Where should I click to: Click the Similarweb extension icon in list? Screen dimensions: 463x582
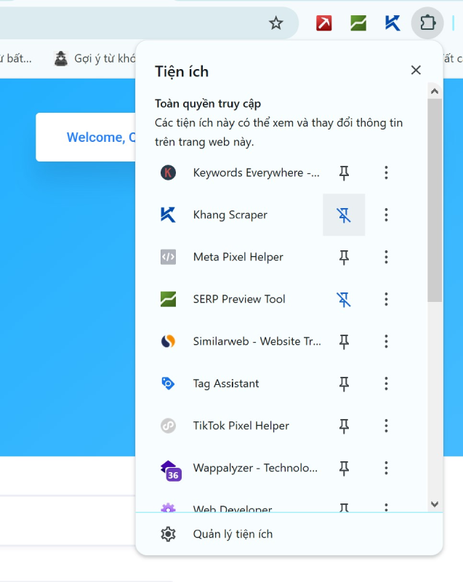(x=168, y=341)
